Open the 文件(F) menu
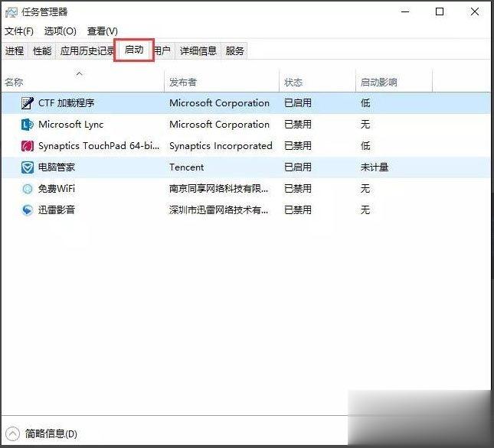This screenshot has height=448, width=494. pyautogui.click(x=19, y=31)
